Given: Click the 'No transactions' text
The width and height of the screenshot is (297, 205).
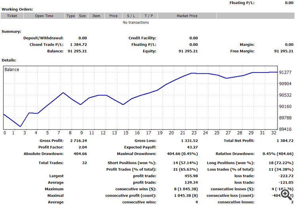Looking at the screenshot, I should tap(135, 22).
